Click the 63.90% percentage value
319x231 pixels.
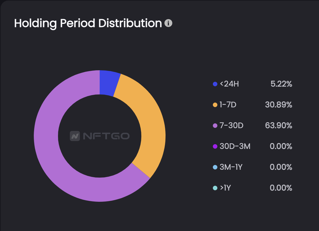pos(278,126)
